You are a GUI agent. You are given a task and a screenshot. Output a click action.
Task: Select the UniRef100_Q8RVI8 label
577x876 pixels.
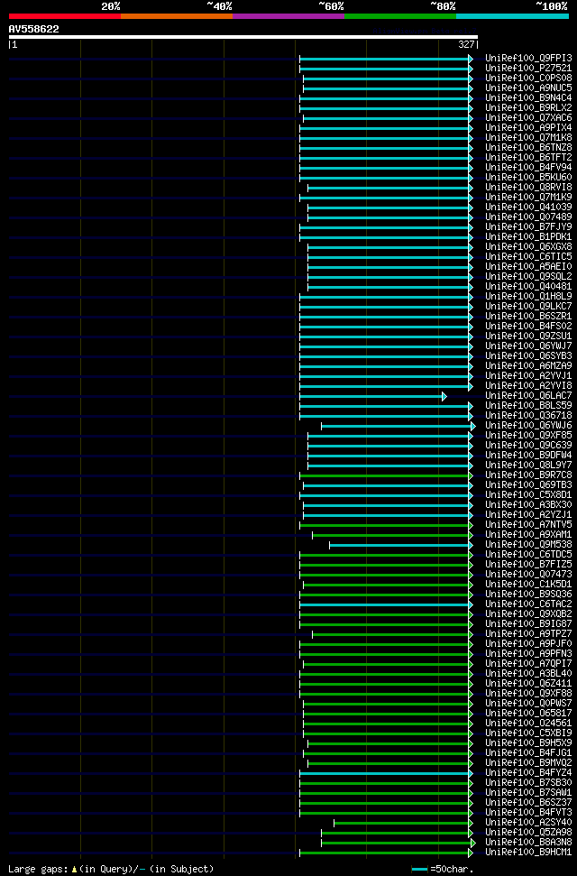[x=528, y=187]
